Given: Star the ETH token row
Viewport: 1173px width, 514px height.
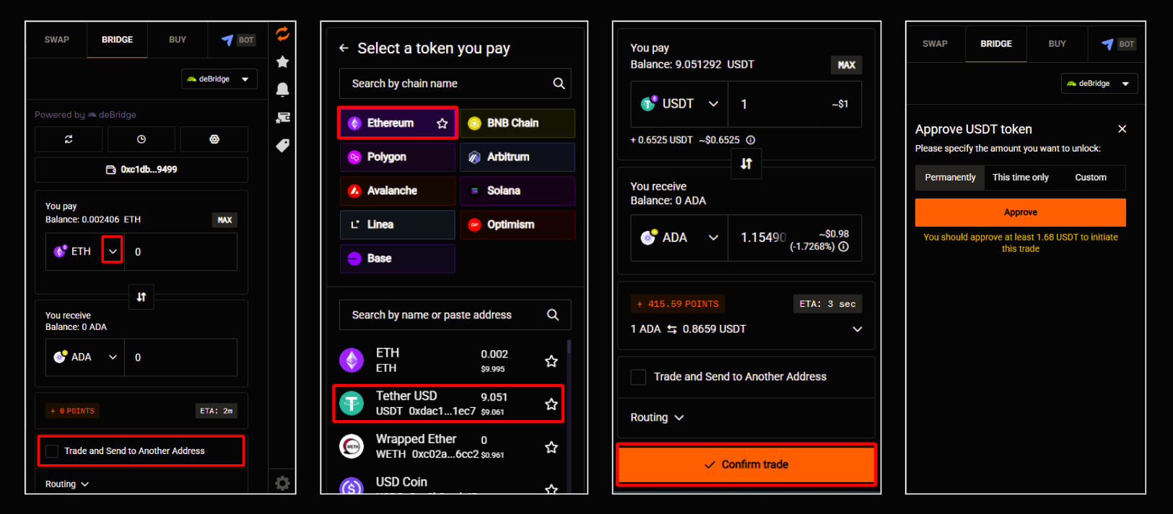Looking at the screenshot, I should 551,361.
